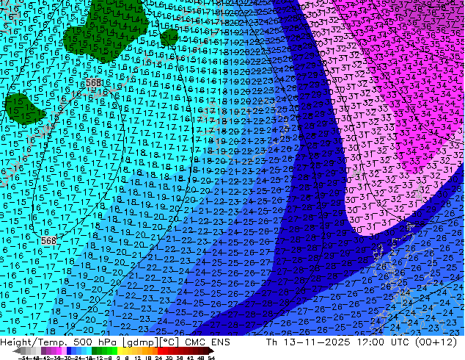
Task: Click the yellow swatch at 2 in legend
Action: (x=120, y=351)
